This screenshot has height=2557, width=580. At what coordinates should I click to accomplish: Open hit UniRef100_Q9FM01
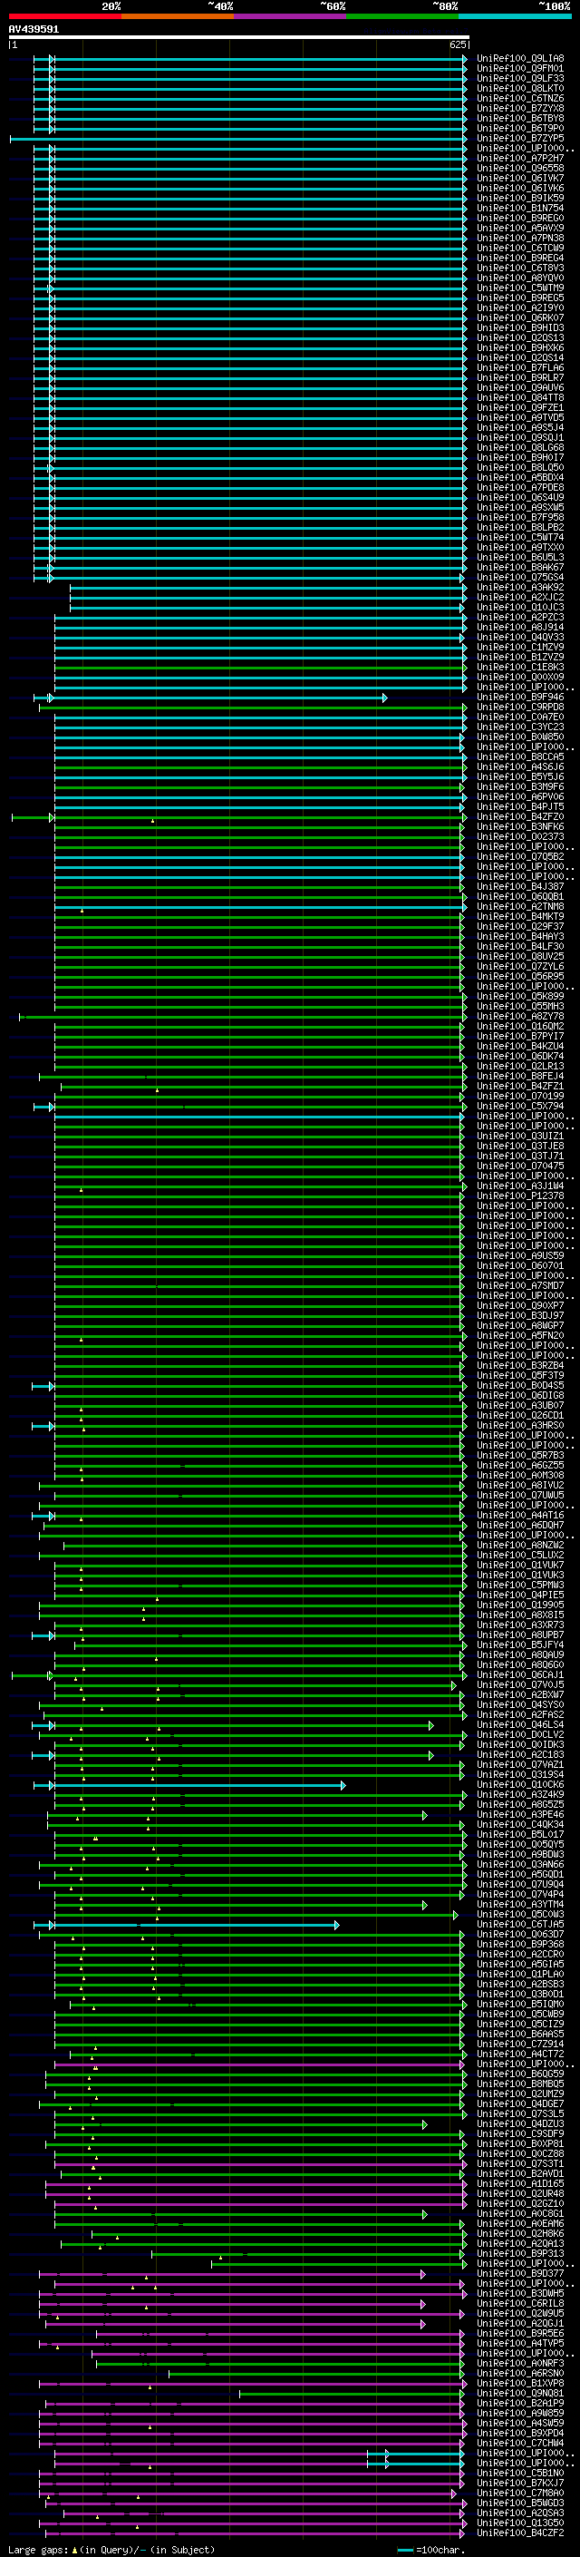tap(520, 69)
